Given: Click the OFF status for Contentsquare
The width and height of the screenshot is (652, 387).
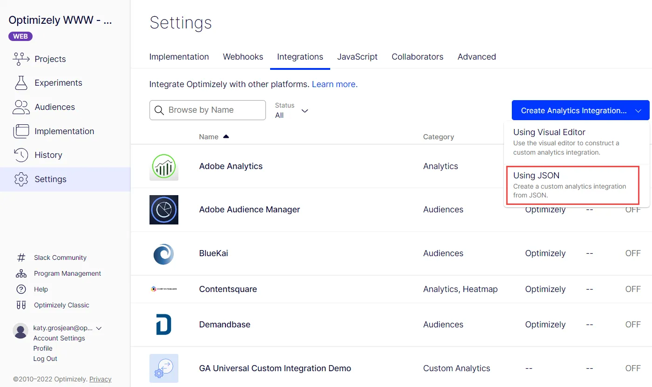Looking at the screenshot, I should (x=633, y=289).
